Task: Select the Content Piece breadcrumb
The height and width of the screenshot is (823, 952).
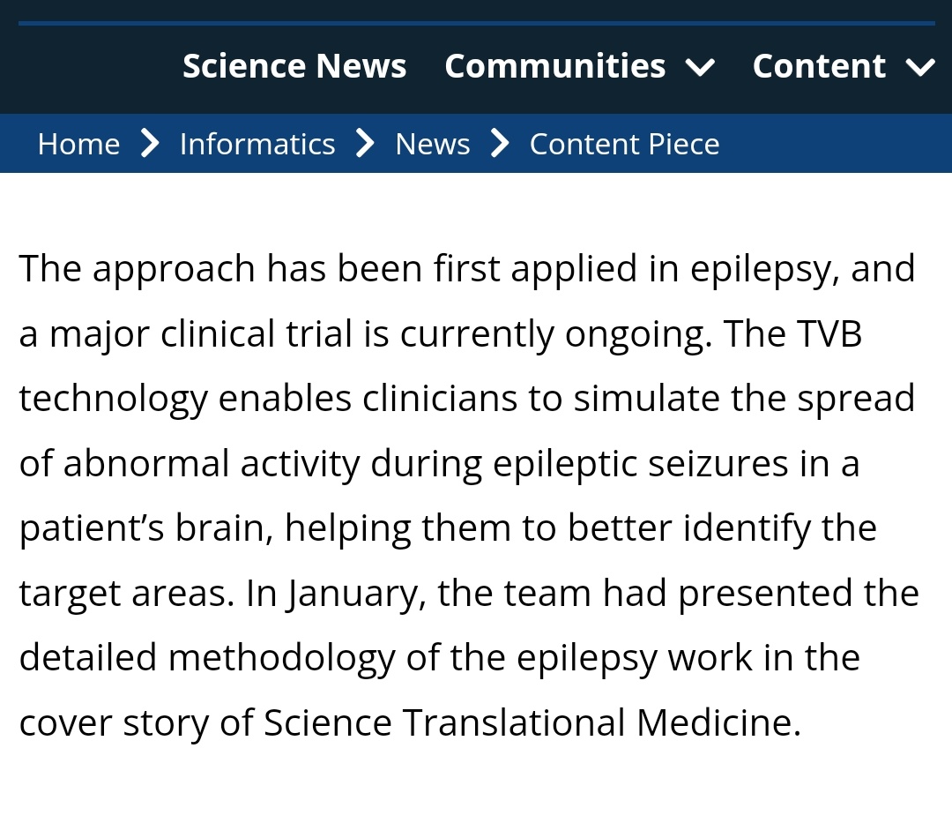Action: click(624, 144)
